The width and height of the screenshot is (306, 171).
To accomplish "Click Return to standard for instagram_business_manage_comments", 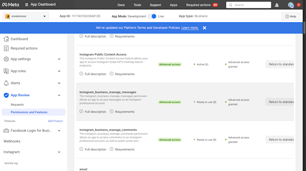I will point(279,140).
